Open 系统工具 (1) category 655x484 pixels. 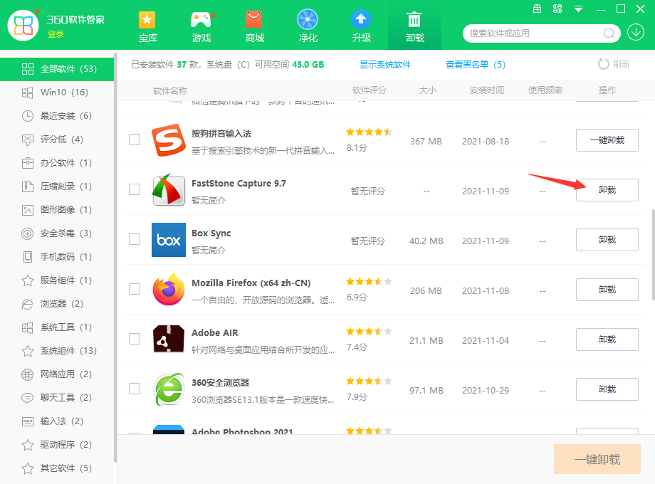pyautogui.click(x=57, y=327)
